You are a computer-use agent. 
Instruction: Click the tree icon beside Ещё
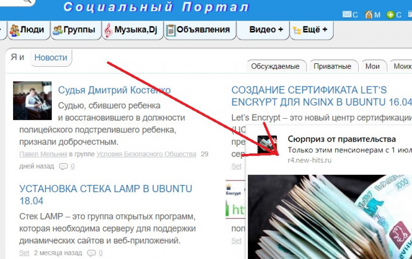click(x=297, y=30)
